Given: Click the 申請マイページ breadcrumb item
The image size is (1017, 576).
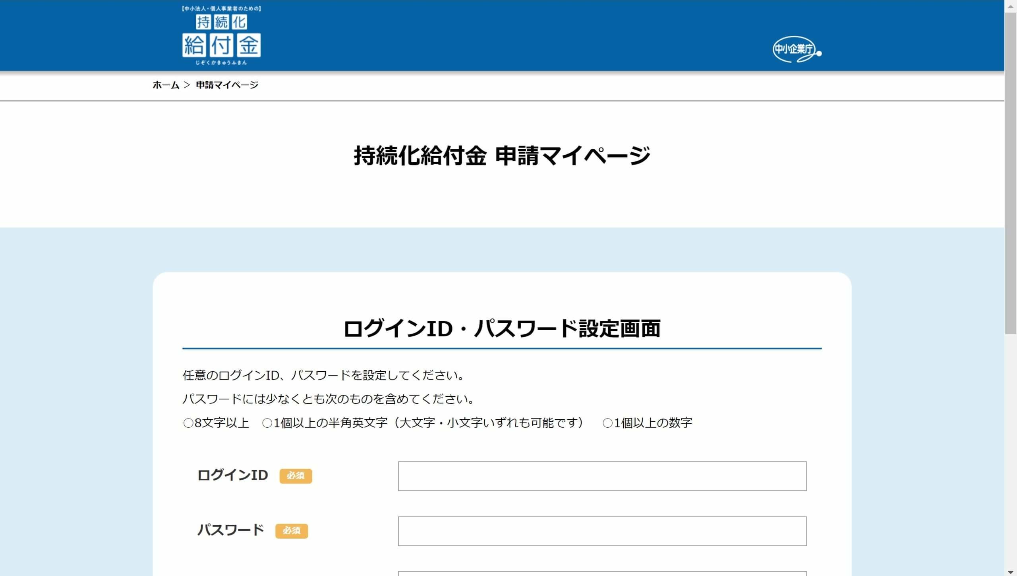Looking at the screenshot, I should [227, 85].
